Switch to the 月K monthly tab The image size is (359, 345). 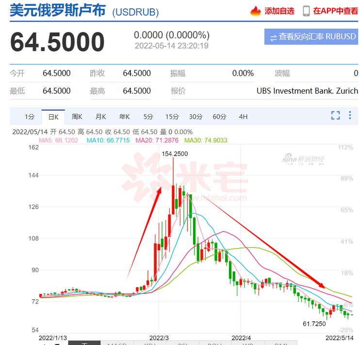pyautogui.click(x=101, y=117)
